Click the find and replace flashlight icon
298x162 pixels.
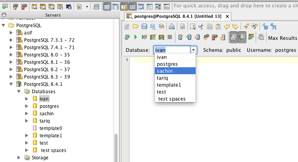point(254,27)
